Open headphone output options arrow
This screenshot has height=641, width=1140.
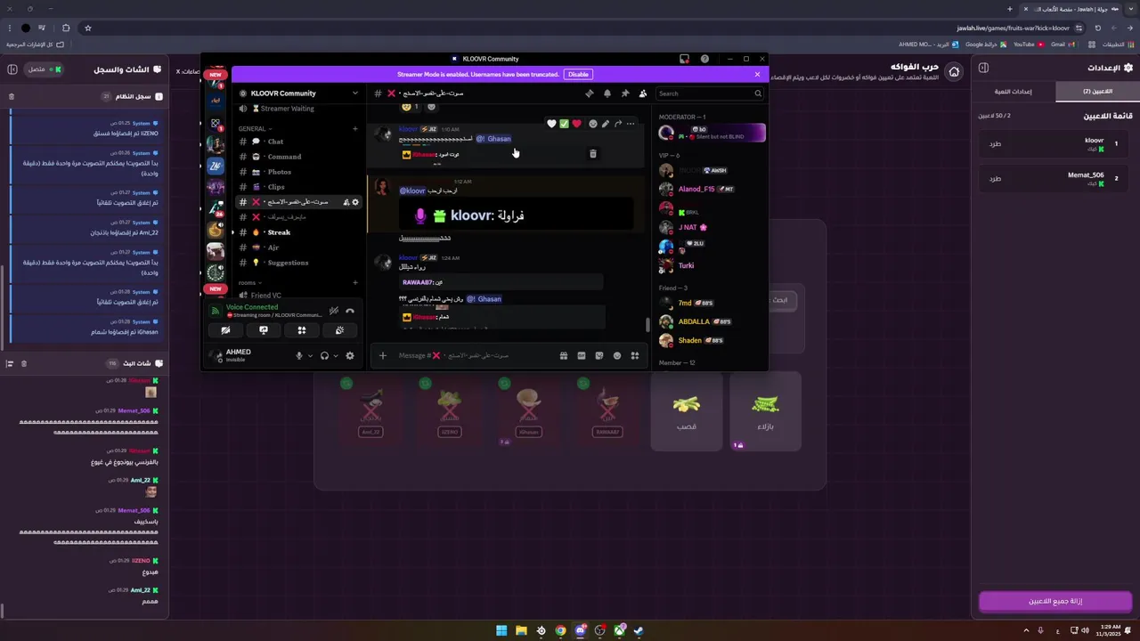coord(336,356)
